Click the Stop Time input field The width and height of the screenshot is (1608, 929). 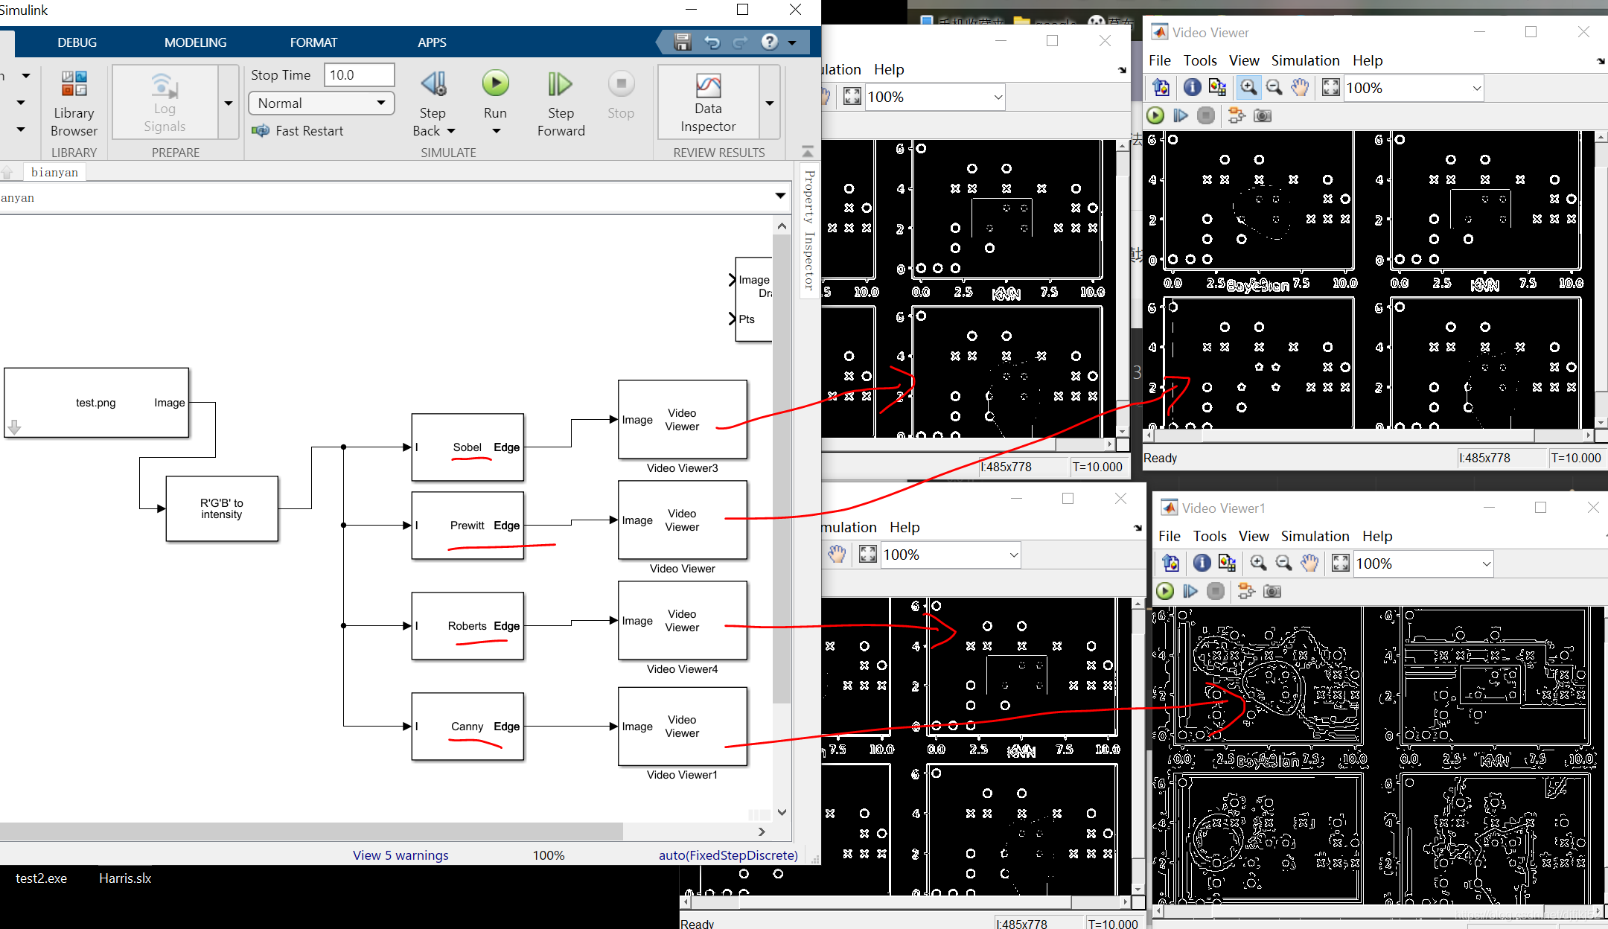[359, 74]
